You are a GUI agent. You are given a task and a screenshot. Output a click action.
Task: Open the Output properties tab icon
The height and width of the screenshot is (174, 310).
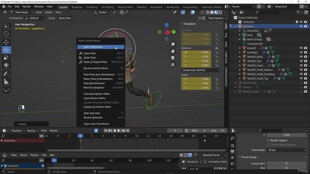tap(232, 152)
